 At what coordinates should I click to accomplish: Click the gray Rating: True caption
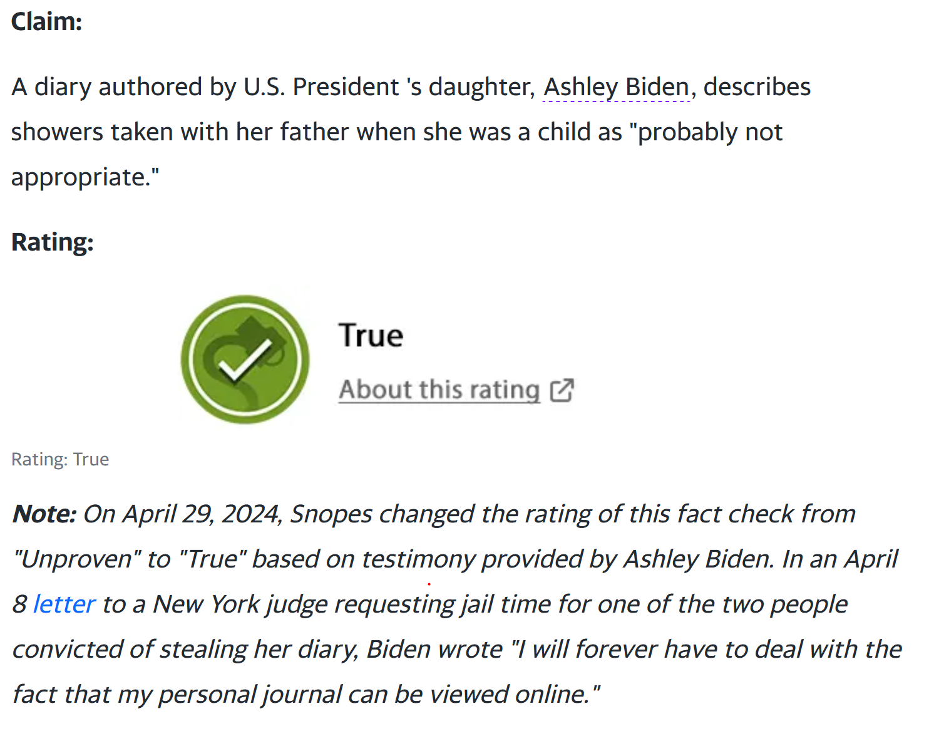(x=60, y=460)
